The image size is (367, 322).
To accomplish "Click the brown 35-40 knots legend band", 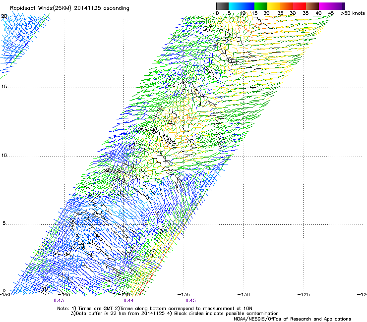I will (x=312, y=6).
